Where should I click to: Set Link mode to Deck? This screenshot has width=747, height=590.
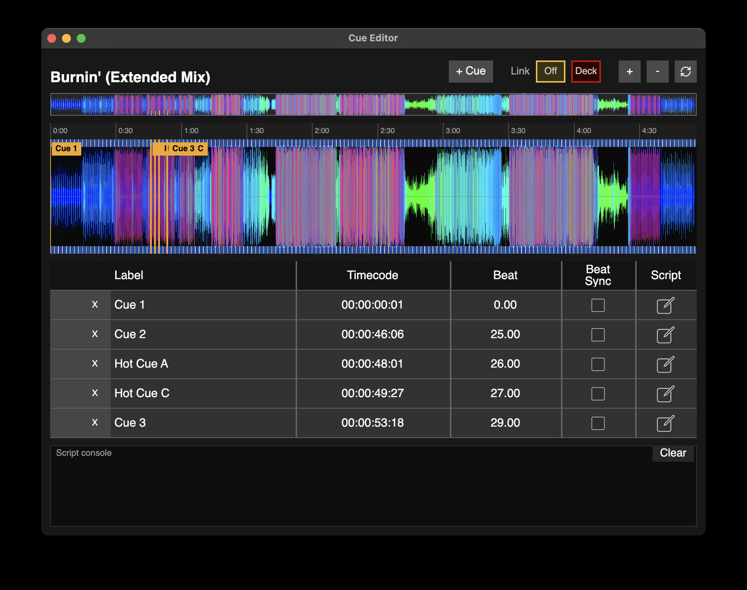[586, 71]
